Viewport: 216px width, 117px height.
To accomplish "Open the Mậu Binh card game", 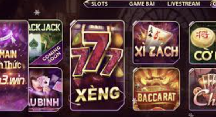I will (x=45, y=89).
